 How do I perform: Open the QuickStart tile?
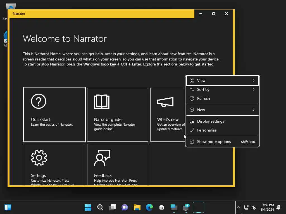point(54,115)
